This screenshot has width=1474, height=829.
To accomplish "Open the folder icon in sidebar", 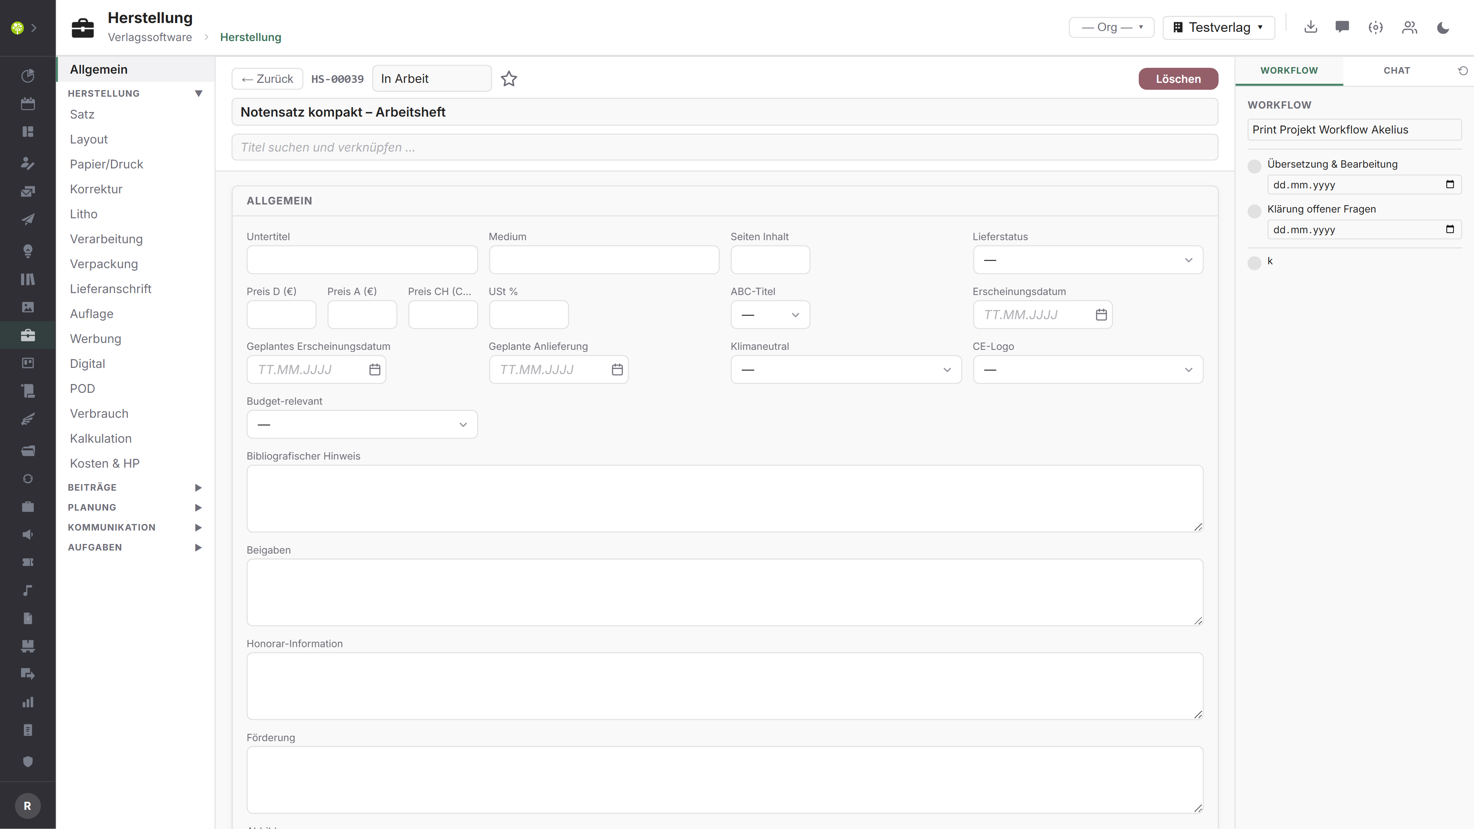I will pyautogui.click(x=28, y=450).
